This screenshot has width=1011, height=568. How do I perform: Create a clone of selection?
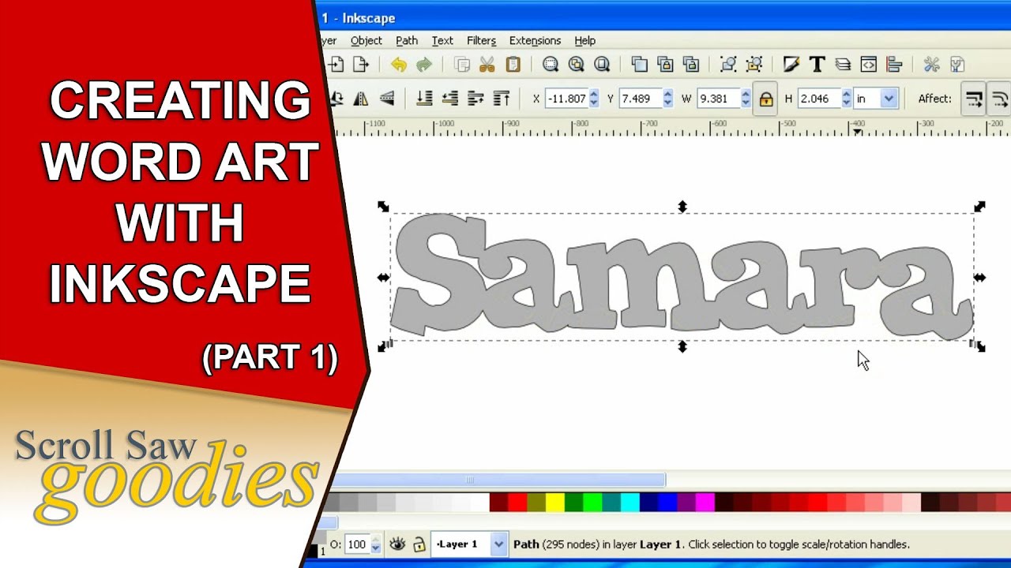pos(665,65)
